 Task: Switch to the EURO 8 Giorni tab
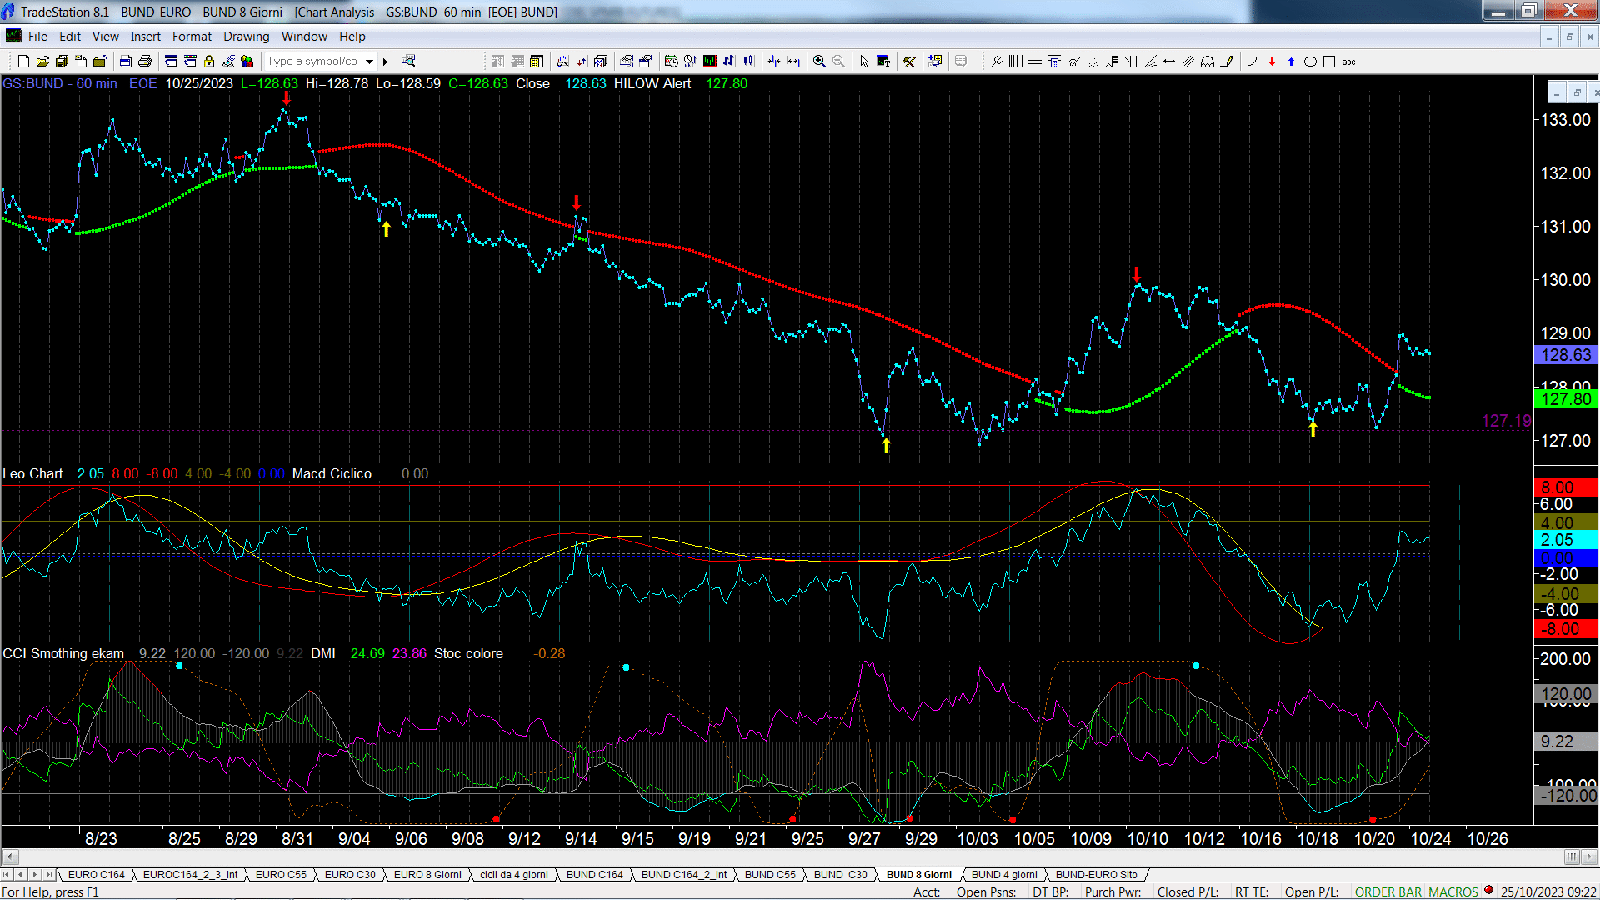(x=427, y=875)
